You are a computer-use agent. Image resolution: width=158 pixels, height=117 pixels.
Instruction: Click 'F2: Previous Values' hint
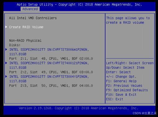pos(124,86)
